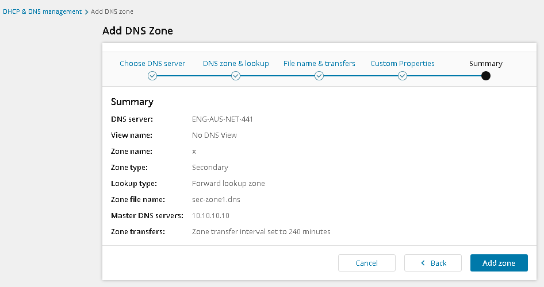Click the zone file name sec-zone1.dns
Image resolution: width=544 pixels, height=287 pixels.
pos(217,200)
